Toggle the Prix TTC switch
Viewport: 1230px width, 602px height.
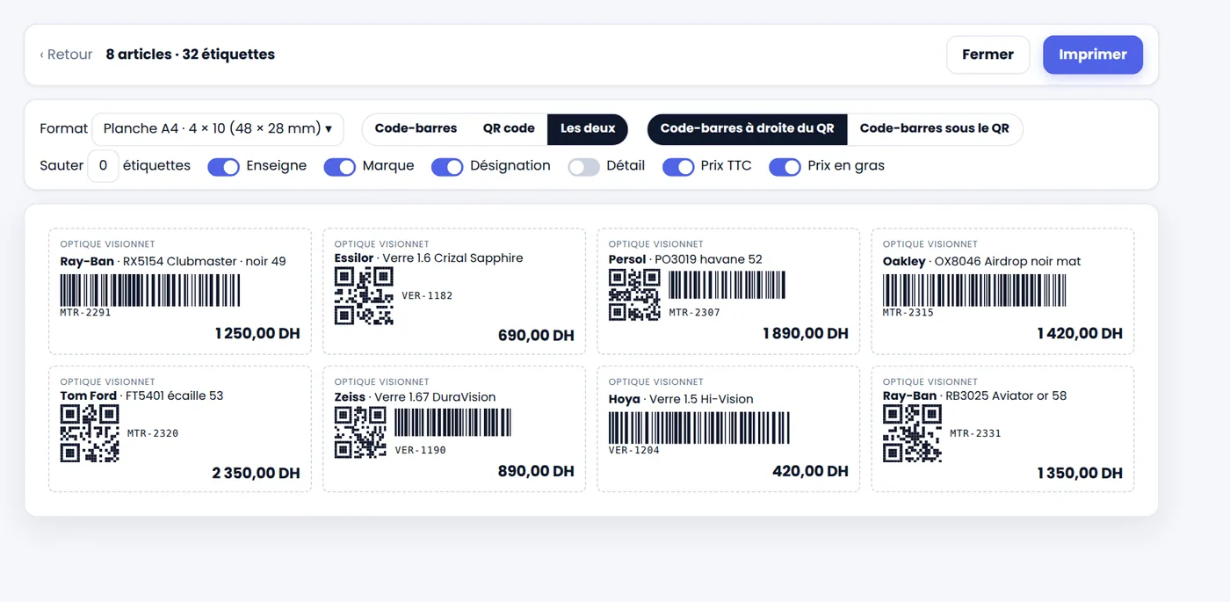[677, 166]
